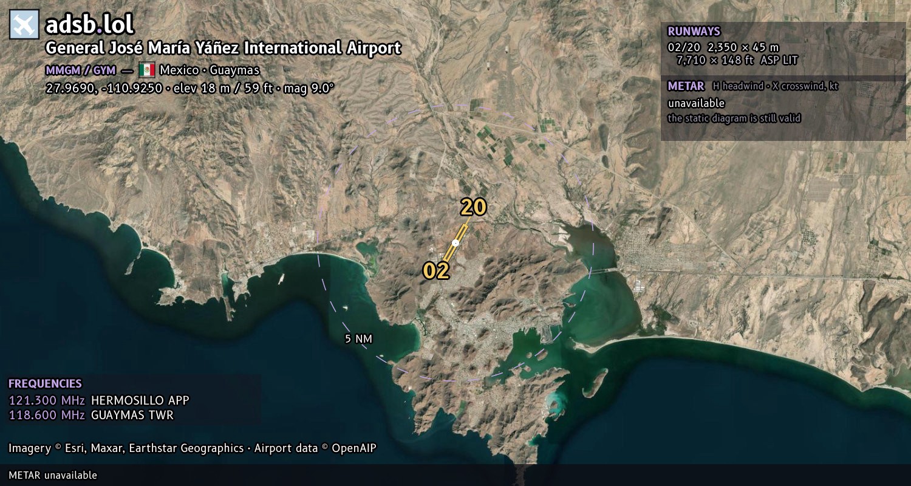Click the "MMGM / GYM" airport code
The image size is (911, 486).
point(80,70)
